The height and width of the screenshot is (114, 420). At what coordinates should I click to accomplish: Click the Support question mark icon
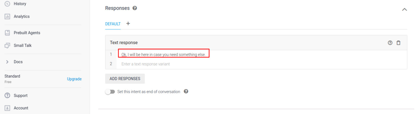tap(7, 95)
